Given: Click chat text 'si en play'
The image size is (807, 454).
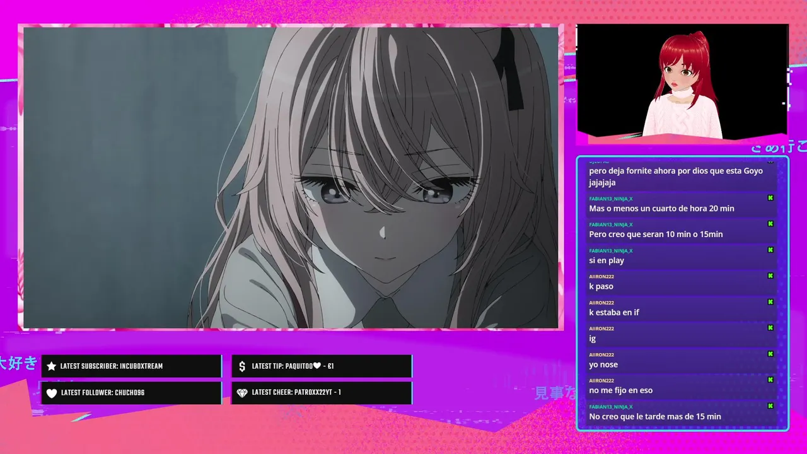Looking at the screenshot, I should coord(607,260).
